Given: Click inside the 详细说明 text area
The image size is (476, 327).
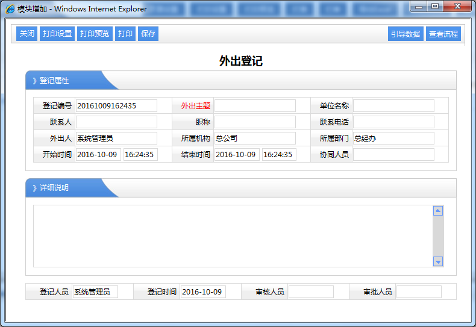Looking at the screenshot, I should pyautogui.click(x=232, y=235).
